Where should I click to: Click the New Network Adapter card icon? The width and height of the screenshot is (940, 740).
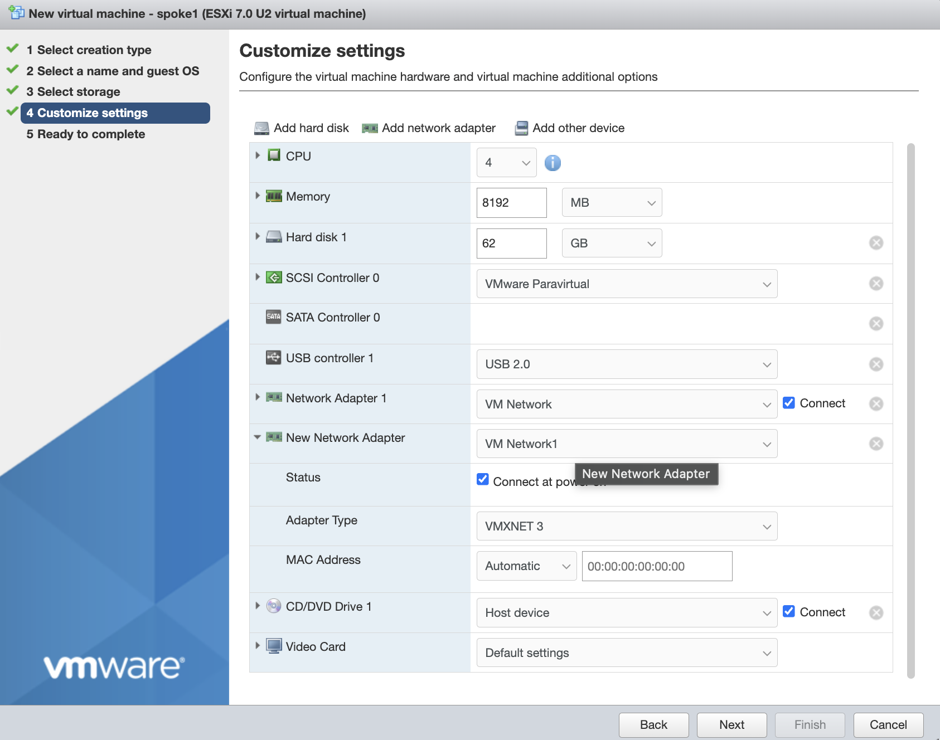[274, 437]
